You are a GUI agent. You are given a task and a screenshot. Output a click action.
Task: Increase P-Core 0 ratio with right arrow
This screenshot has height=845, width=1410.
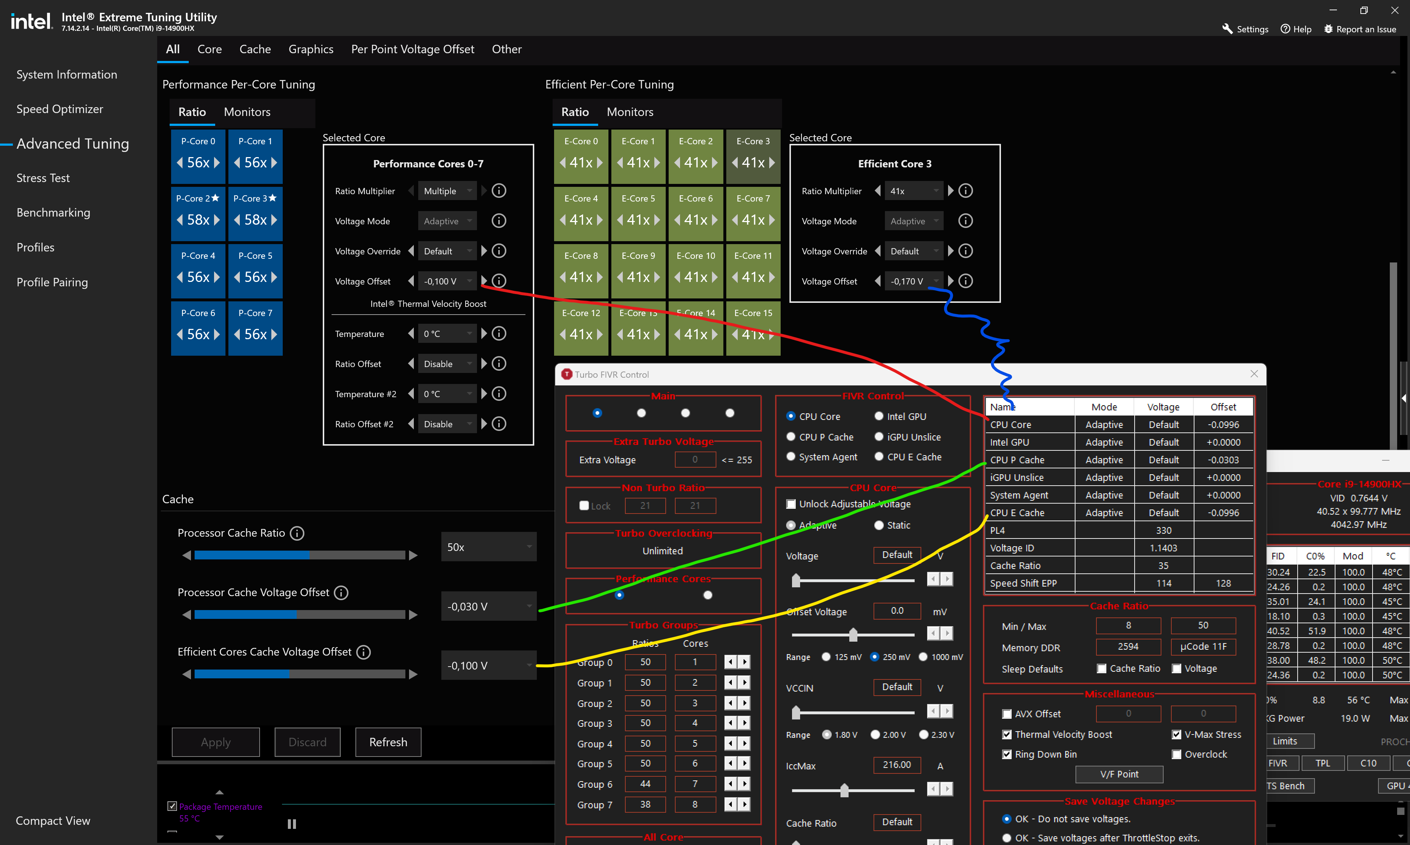pos(217,163)
